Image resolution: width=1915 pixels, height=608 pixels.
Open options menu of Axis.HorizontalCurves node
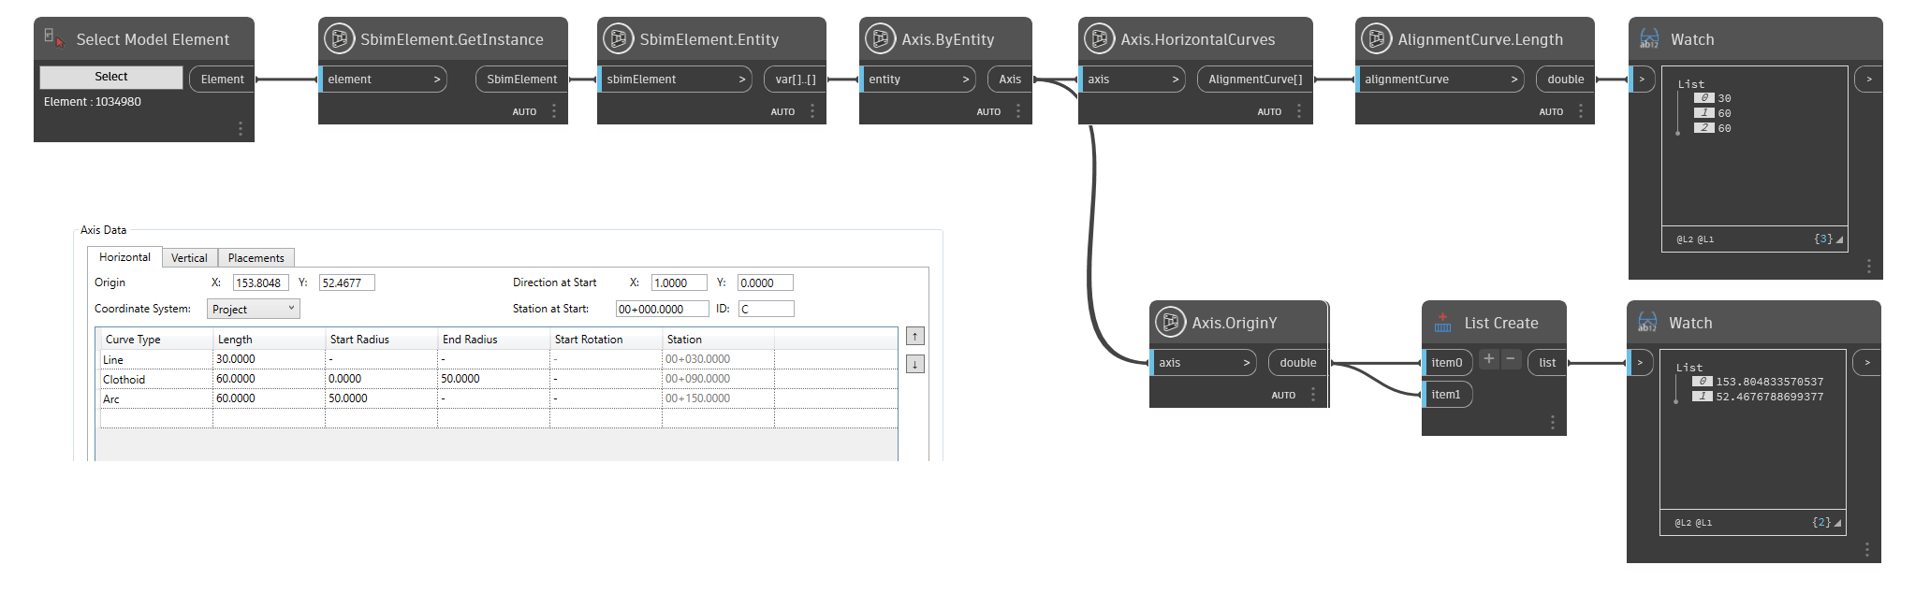pyautogui.click(x=1299, y=111)
